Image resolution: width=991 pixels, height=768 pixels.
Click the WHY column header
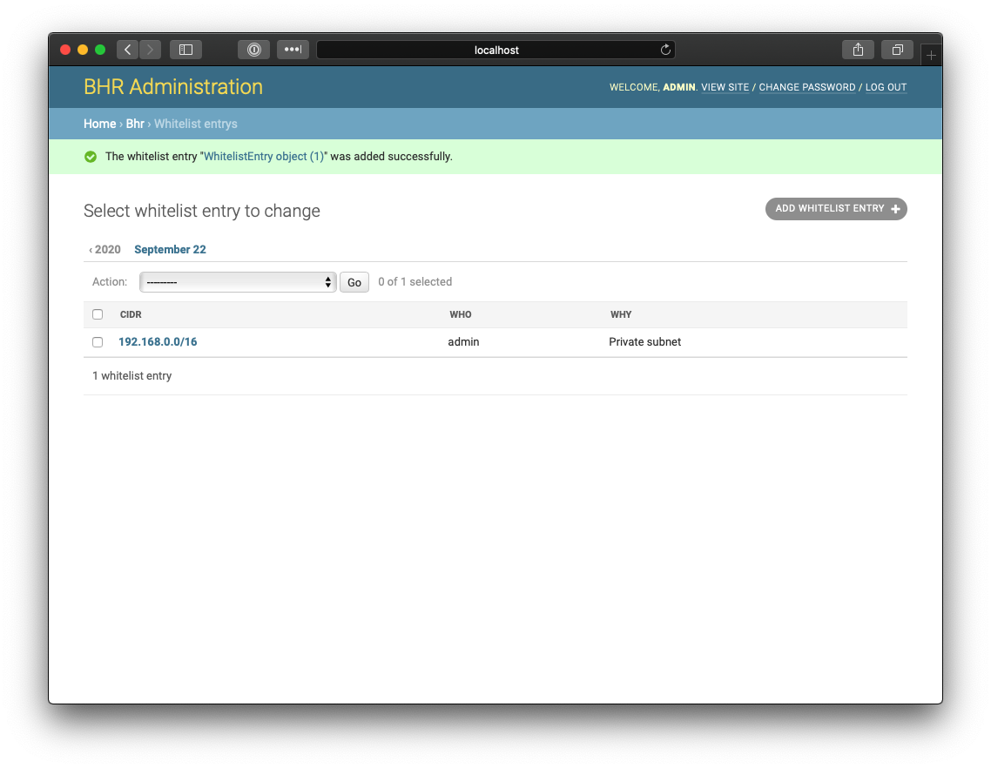621,315
